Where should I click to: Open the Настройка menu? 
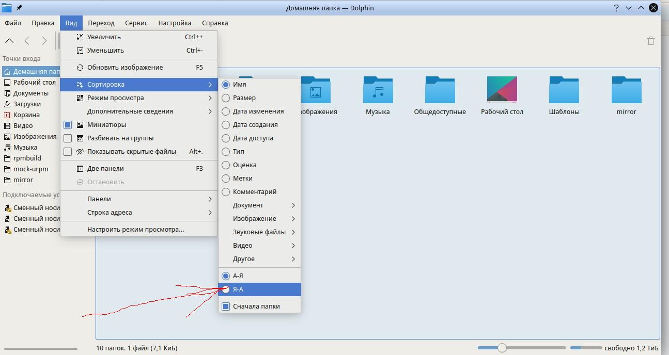pyautogui.click(x=175, y=23)
